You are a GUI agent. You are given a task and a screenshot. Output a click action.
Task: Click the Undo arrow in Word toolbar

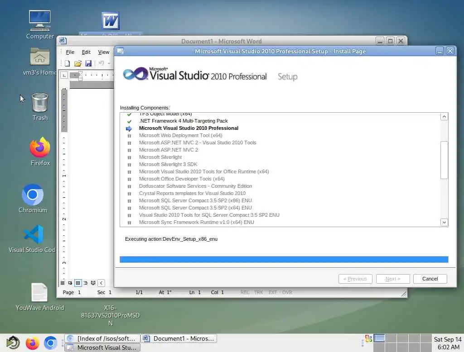pyautogui.click(x=101, y=63)
